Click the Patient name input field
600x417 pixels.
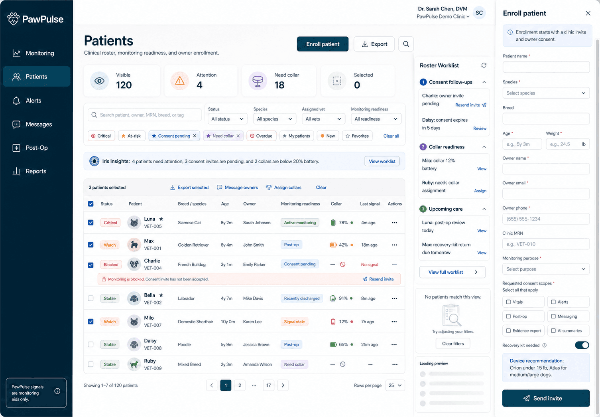(546, 67)
